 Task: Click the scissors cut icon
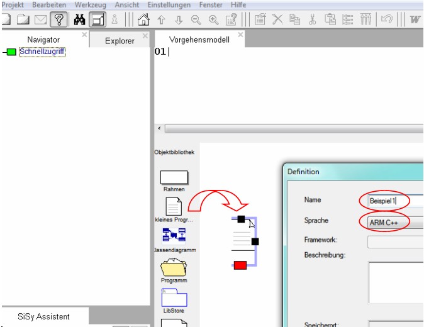click(x=312, y=19)
